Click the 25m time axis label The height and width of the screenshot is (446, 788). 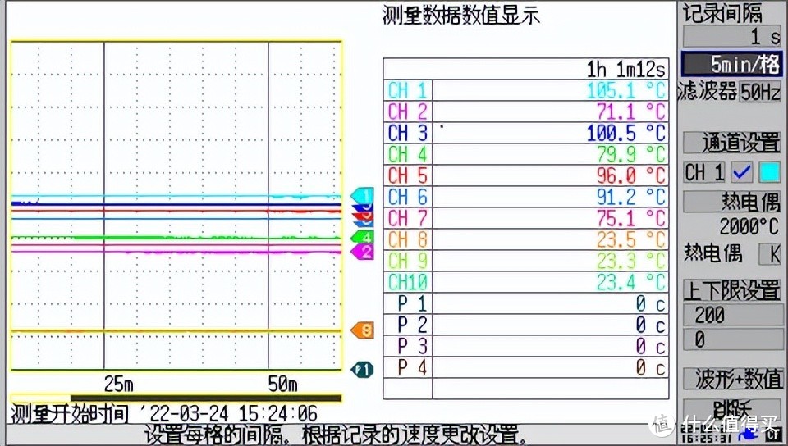coord(118,384)
